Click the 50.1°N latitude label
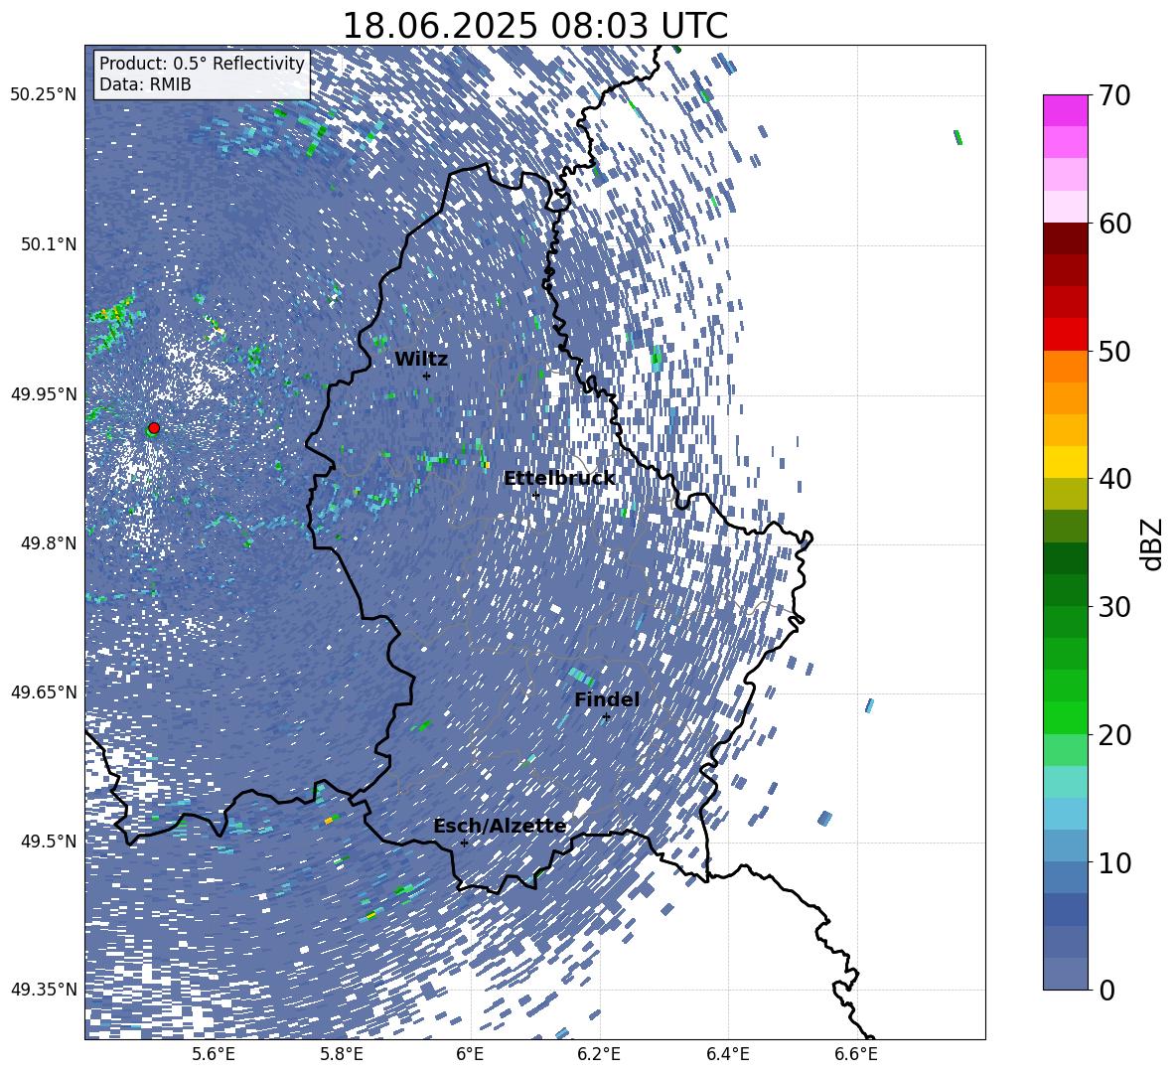The width and height of the screenshot is (1176, 1074). [48, 244]
